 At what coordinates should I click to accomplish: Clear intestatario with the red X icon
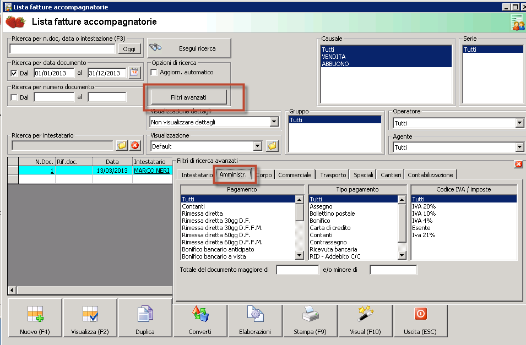click(135, 146)
